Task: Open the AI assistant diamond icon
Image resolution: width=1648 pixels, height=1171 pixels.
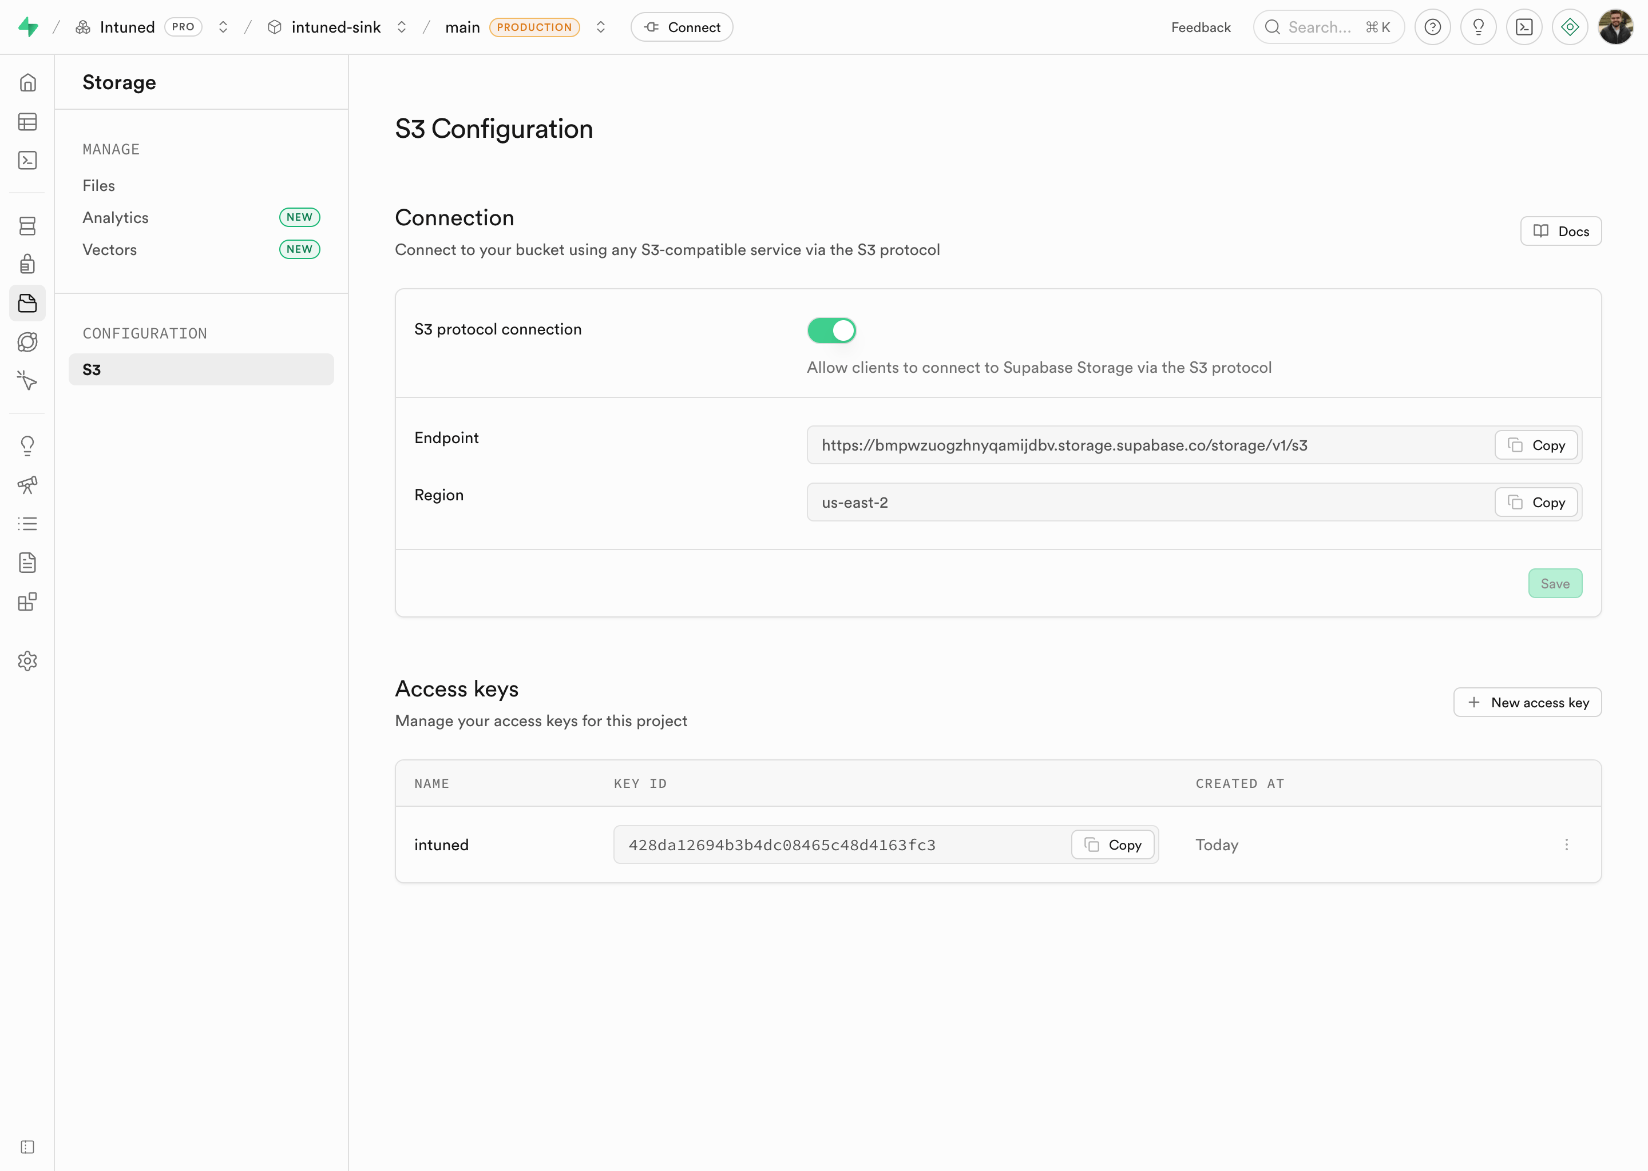Action: click(x=1570, y=27)
